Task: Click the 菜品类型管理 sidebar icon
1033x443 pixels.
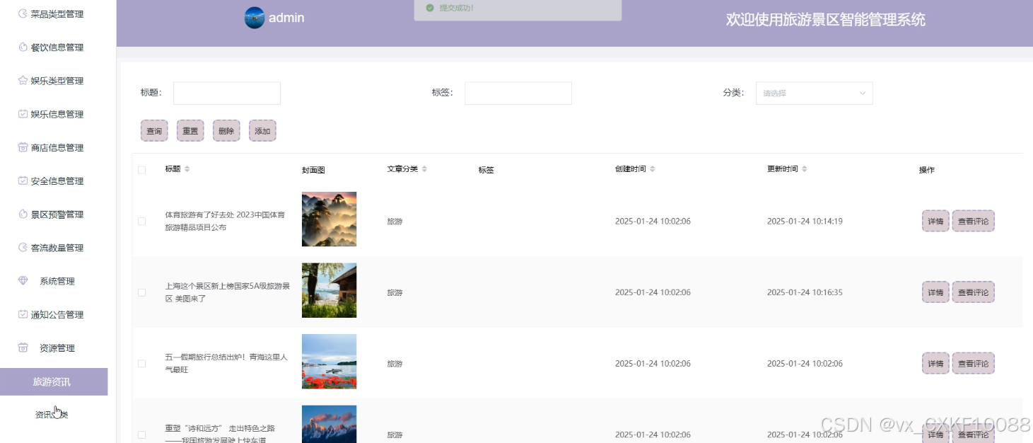Action: pos(23,14)
